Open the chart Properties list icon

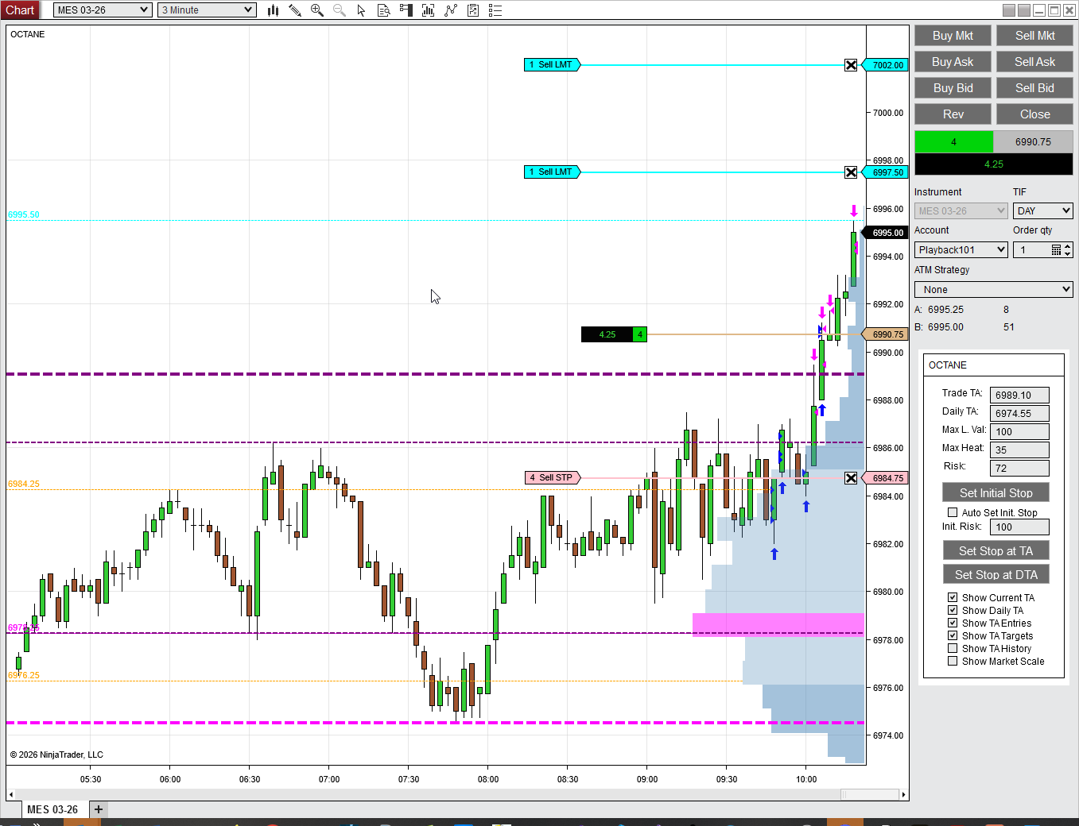(x=495, y=10)
